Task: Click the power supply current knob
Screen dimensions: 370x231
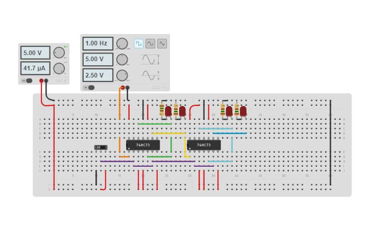Action: click(x=59, y=68)
